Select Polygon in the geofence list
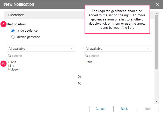The image size is (163, 114). tap(14, 69)
